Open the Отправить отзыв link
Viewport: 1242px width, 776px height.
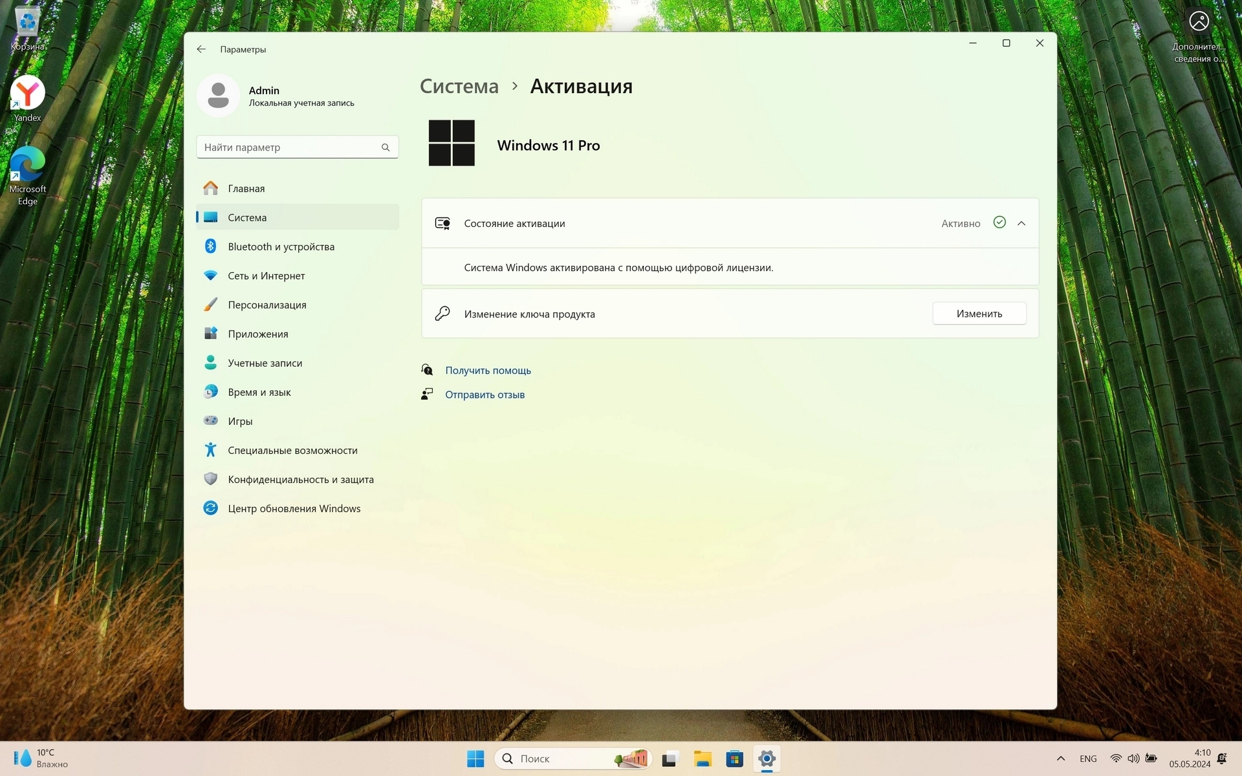tap(485, 394)
